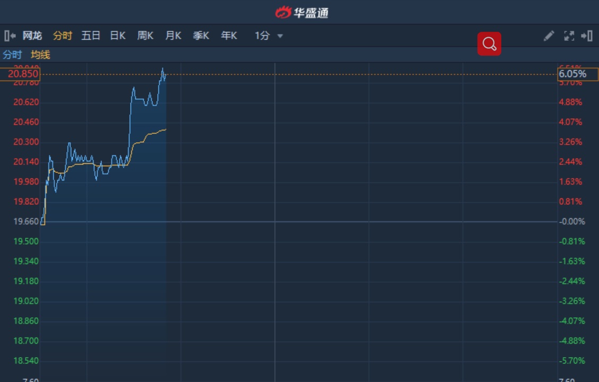
Task: Click the 20.850 current price label
Action: [20, 74]
